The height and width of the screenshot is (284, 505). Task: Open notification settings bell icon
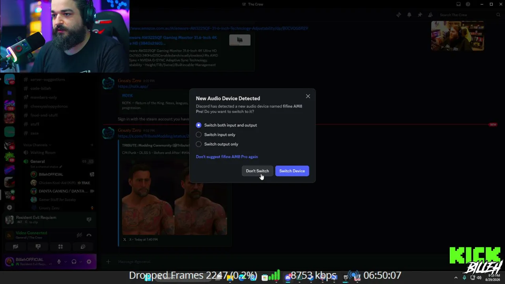point(409,15)
